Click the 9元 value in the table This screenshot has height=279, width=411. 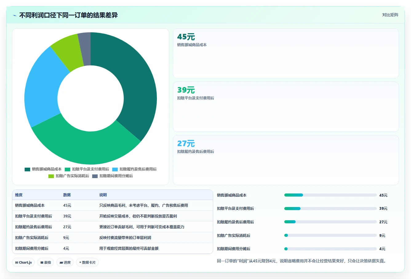pos(66,238)
